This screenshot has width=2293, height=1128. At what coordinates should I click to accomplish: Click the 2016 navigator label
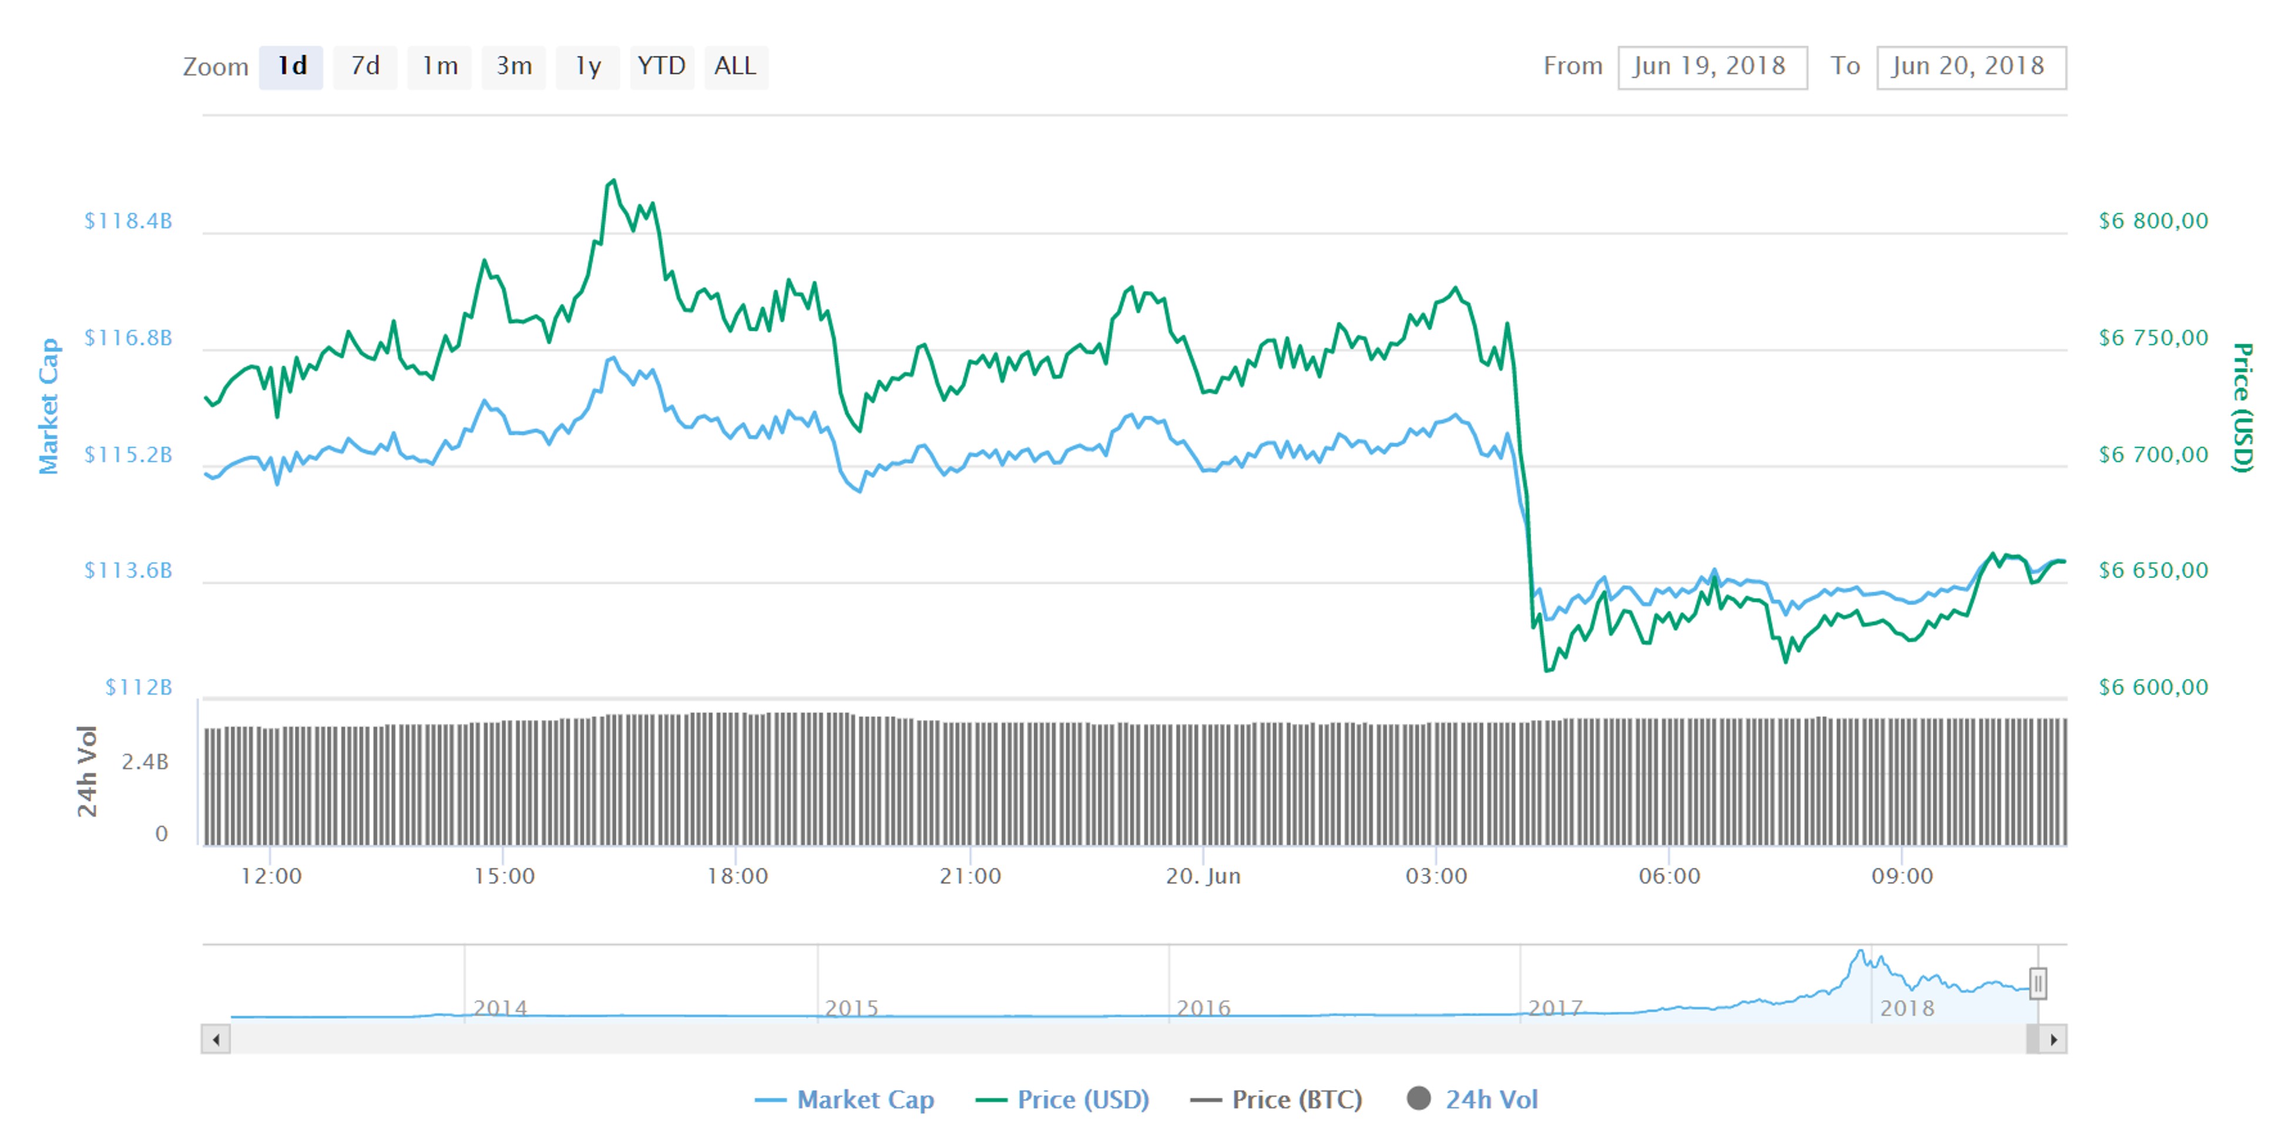[1203, 1008]
